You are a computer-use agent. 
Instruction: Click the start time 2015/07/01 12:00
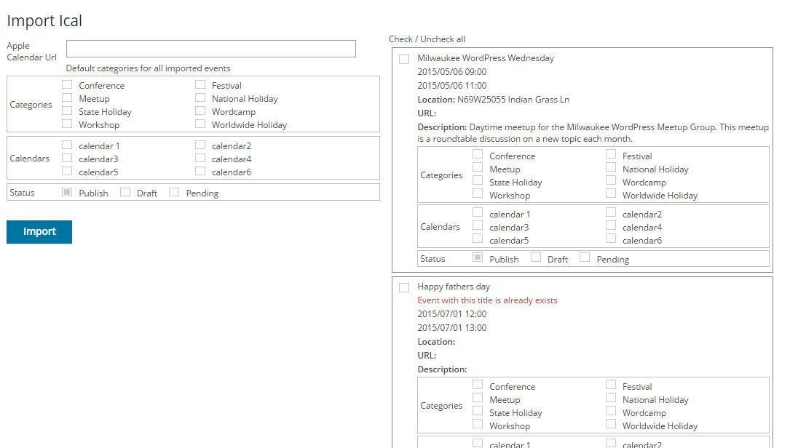[x=452, y=314]
